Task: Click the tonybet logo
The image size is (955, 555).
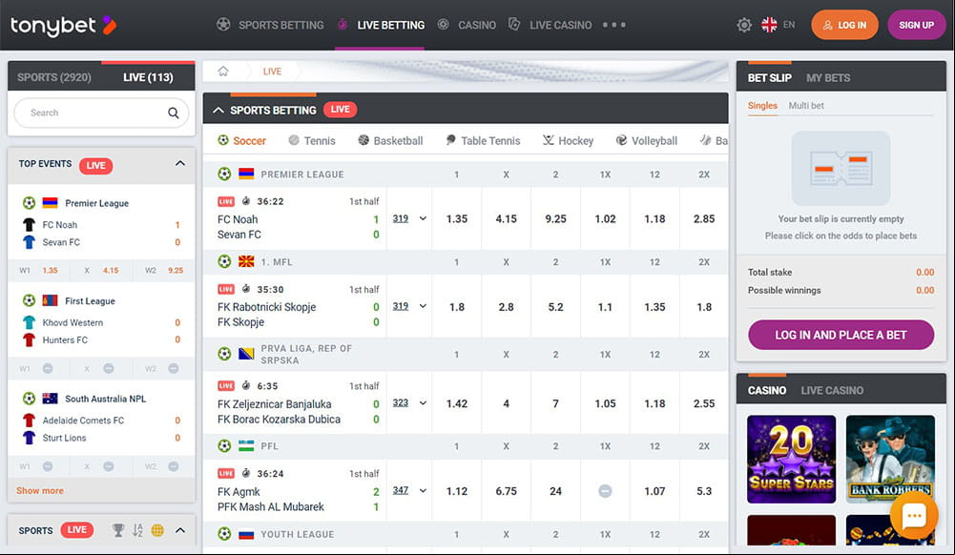Action: 63,25
